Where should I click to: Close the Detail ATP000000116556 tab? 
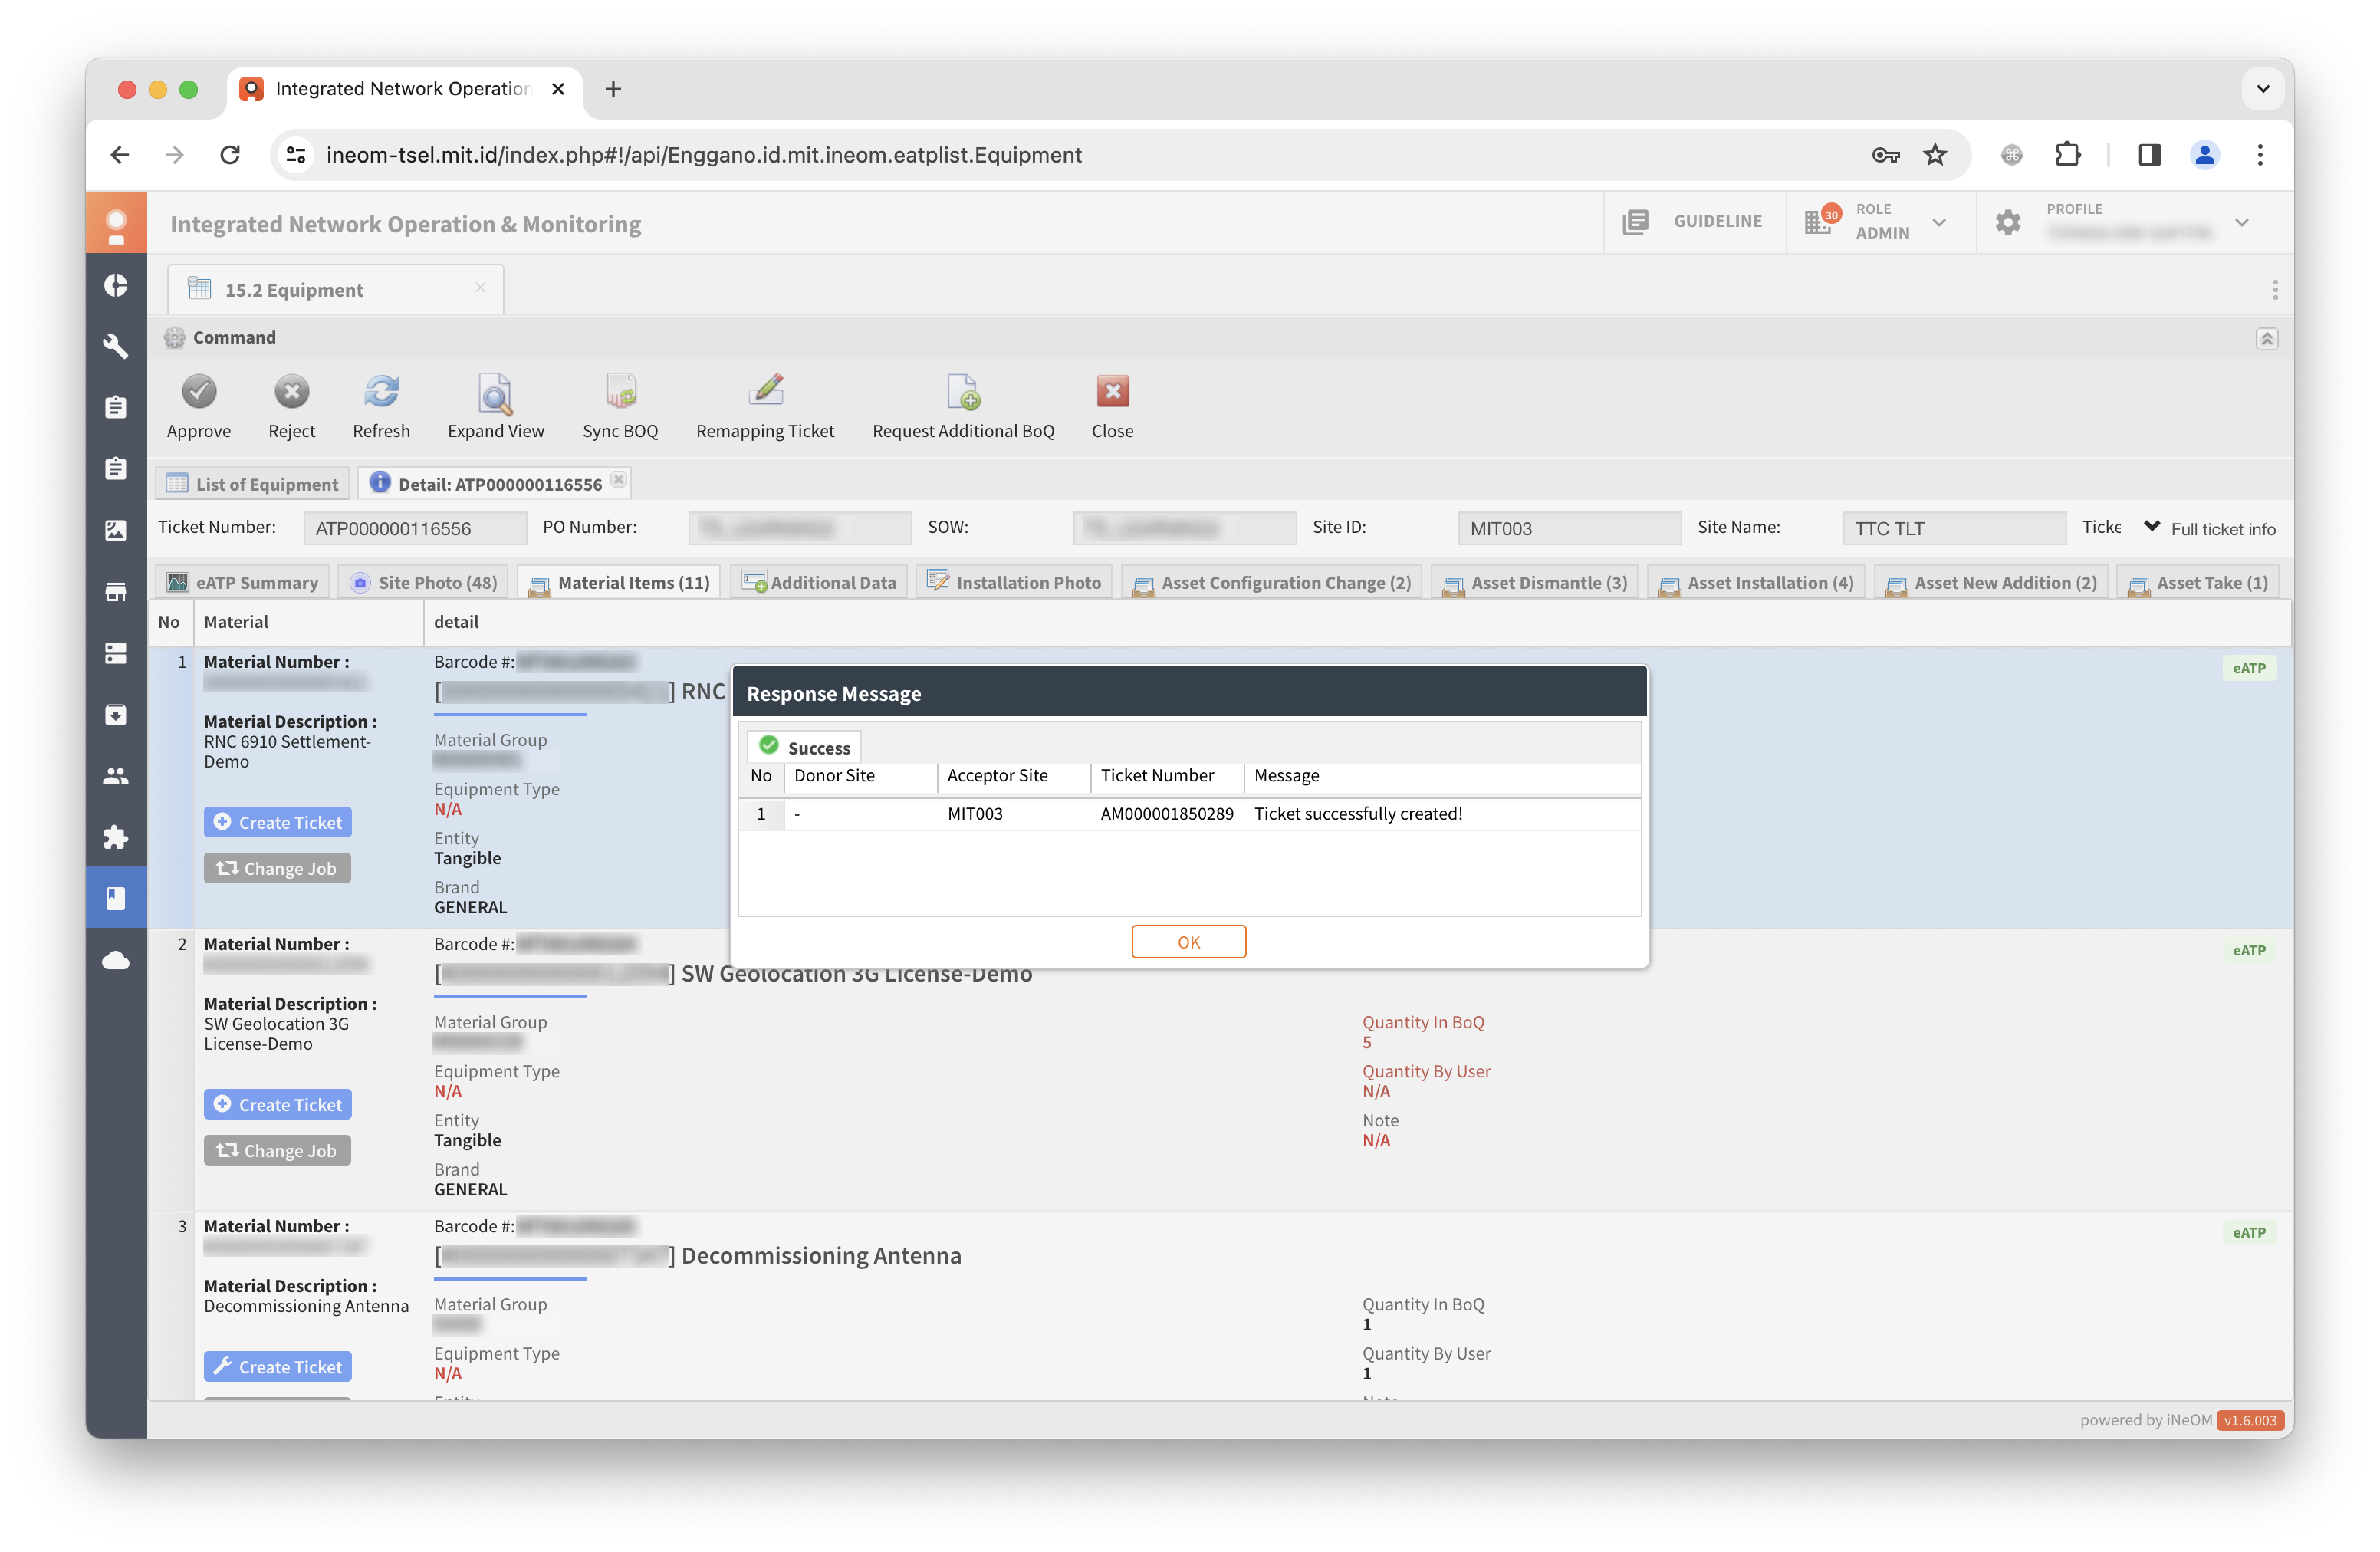(619, 480)
